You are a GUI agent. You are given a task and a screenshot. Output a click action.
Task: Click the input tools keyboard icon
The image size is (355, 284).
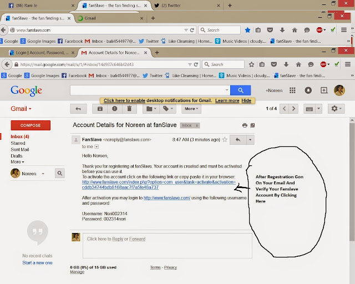point(310,109)
